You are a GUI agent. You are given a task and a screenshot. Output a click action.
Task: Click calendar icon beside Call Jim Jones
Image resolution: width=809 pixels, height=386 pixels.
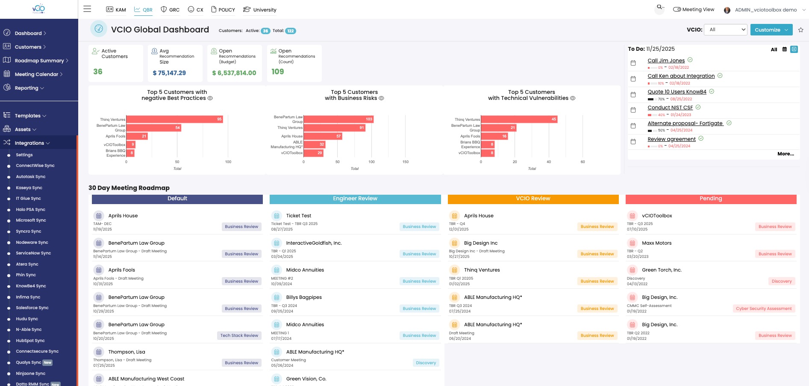tap(633, 63)
